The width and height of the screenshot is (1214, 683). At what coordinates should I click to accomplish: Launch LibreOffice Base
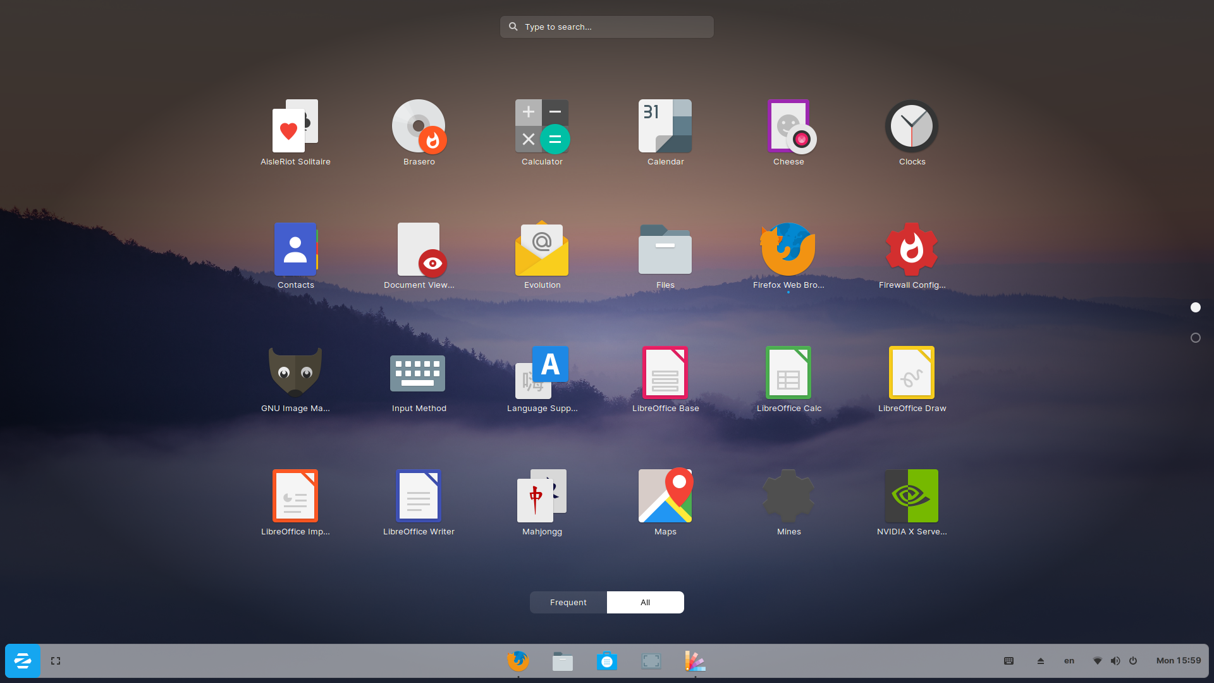tap(665, 379)
